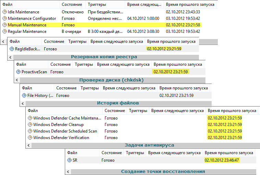Sort by Файл column above Idle Maintenance
260x175 pixels.
[x=30, y=4]
